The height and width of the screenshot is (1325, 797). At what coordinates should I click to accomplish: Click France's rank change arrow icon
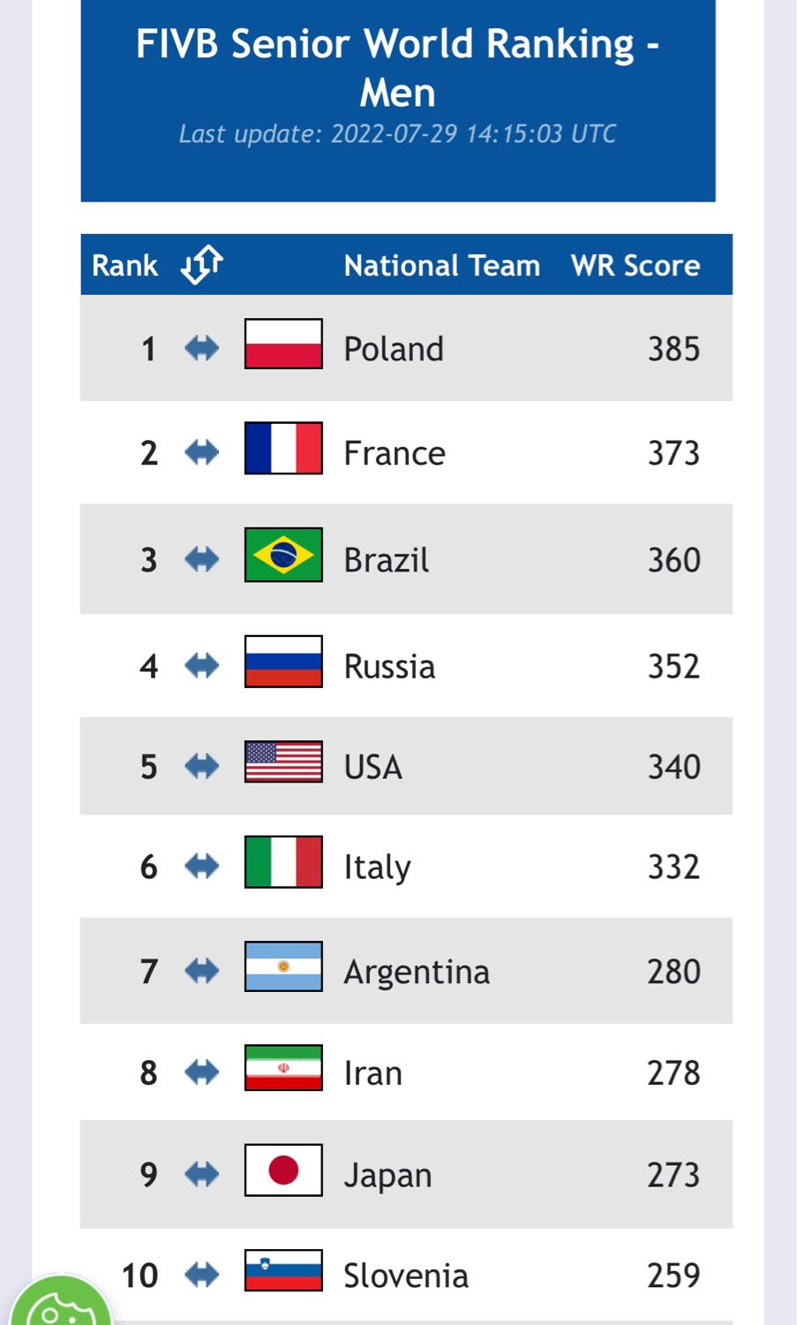pyautogui.click(x=202, y=453)
